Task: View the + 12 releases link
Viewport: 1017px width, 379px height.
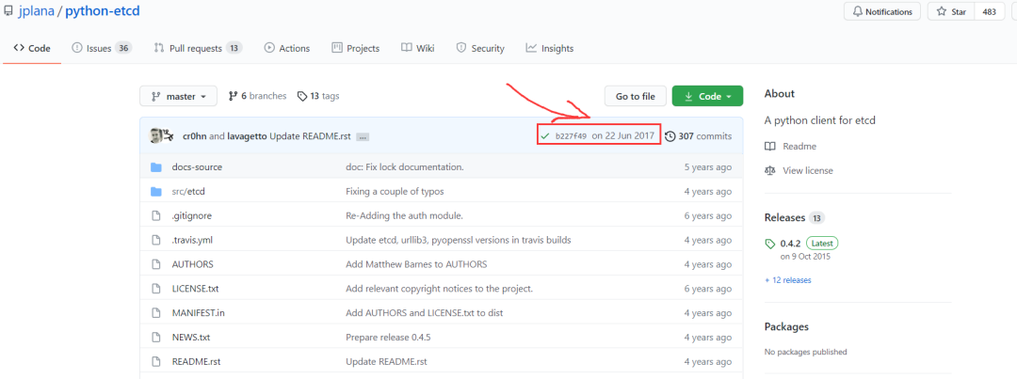Action: (x=788, y=280)
